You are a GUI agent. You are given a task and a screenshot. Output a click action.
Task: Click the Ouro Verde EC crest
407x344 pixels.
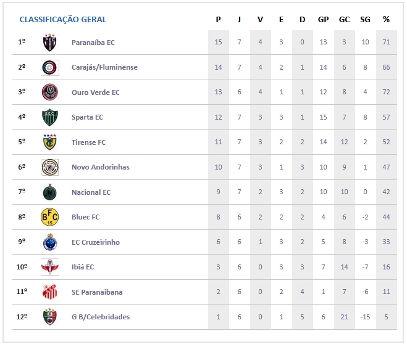click(49, 92)
